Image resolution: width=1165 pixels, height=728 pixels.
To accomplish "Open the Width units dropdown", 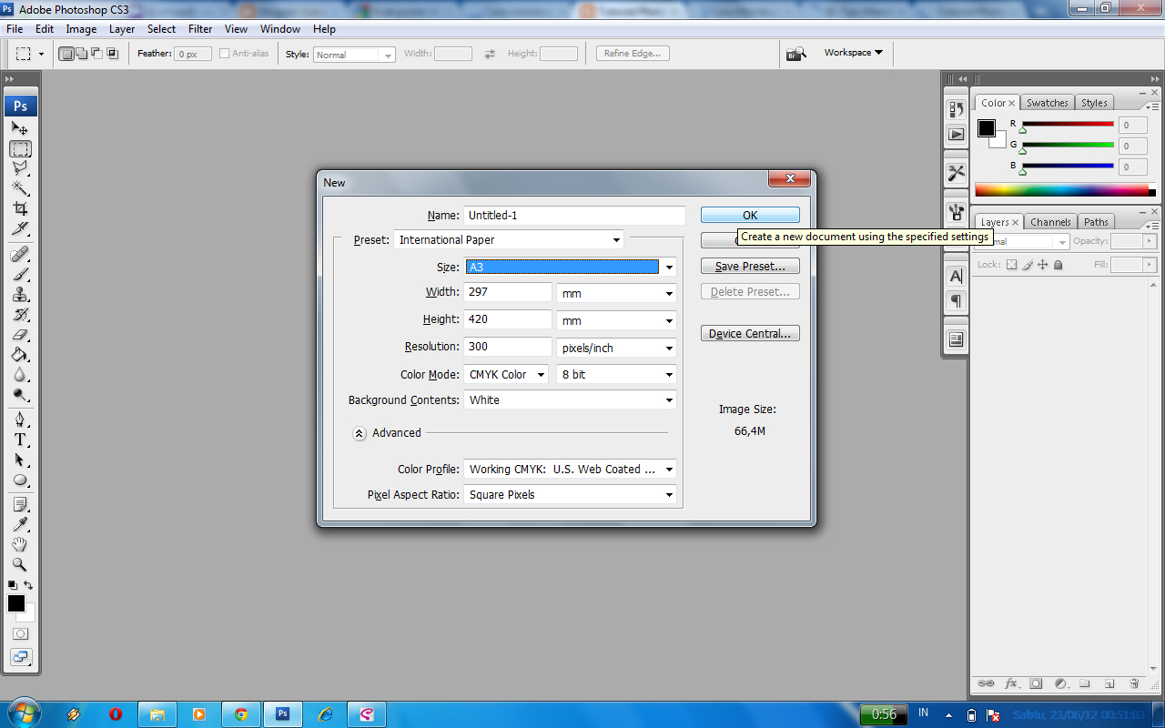I will [x=616, y=293].
